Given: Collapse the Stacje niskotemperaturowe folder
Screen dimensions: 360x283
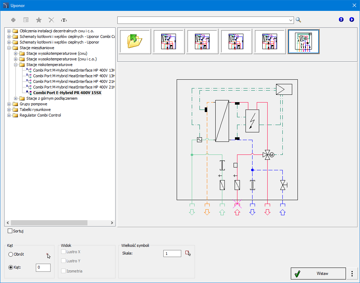Looking at the screenshot, I should tap(15, 65).
